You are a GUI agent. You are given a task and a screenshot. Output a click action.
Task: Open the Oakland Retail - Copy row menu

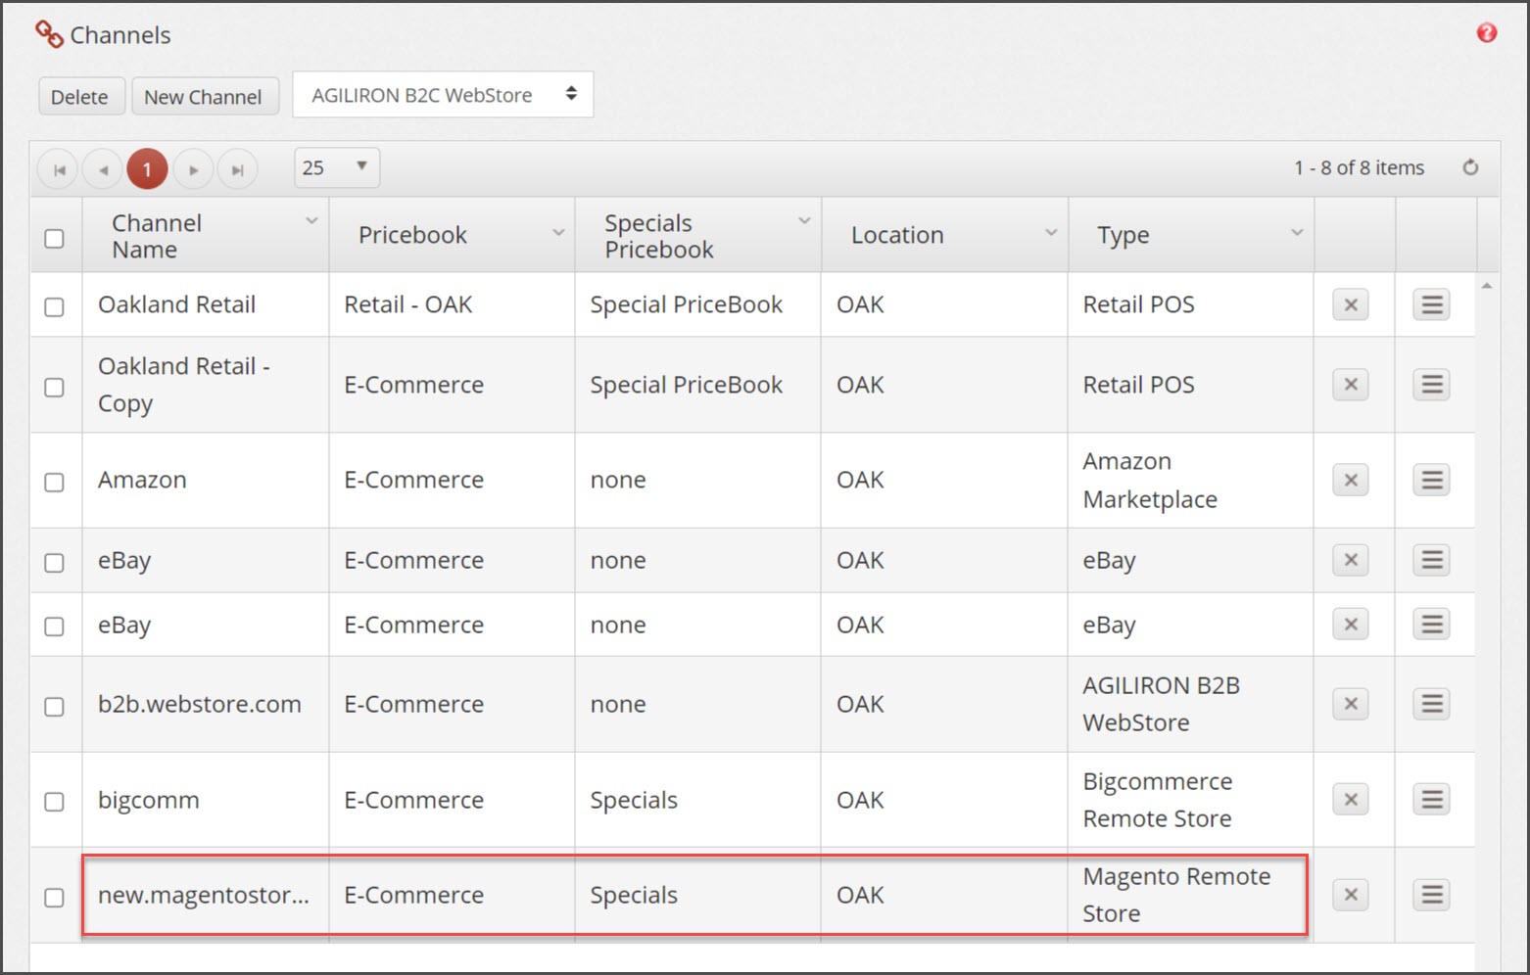(x=1431, y=385)
